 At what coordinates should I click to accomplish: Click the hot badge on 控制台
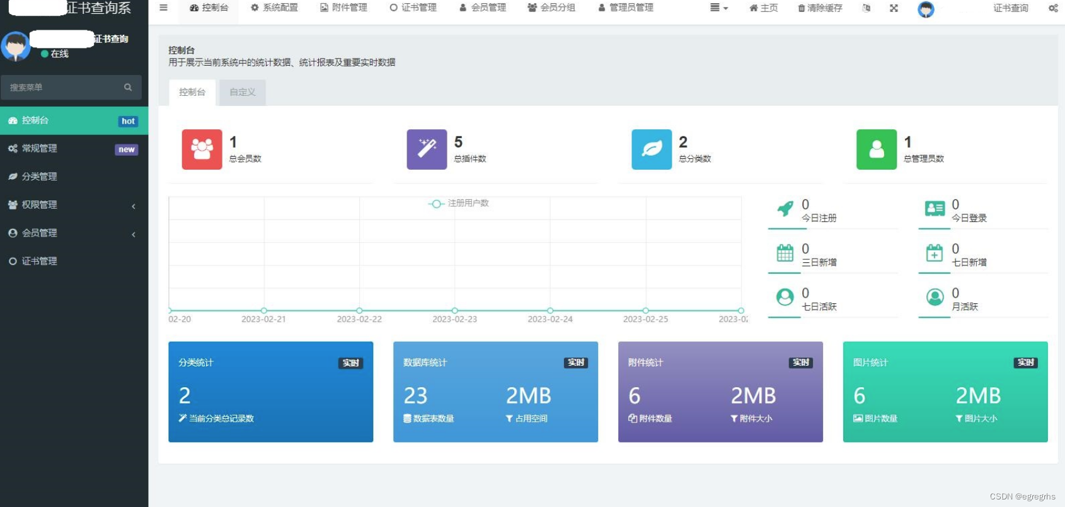tap(129, 121)
